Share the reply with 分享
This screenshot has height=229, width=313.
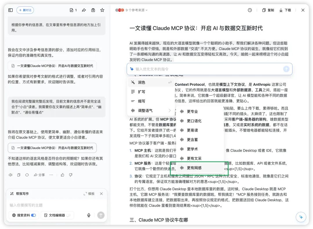(39, 175)
